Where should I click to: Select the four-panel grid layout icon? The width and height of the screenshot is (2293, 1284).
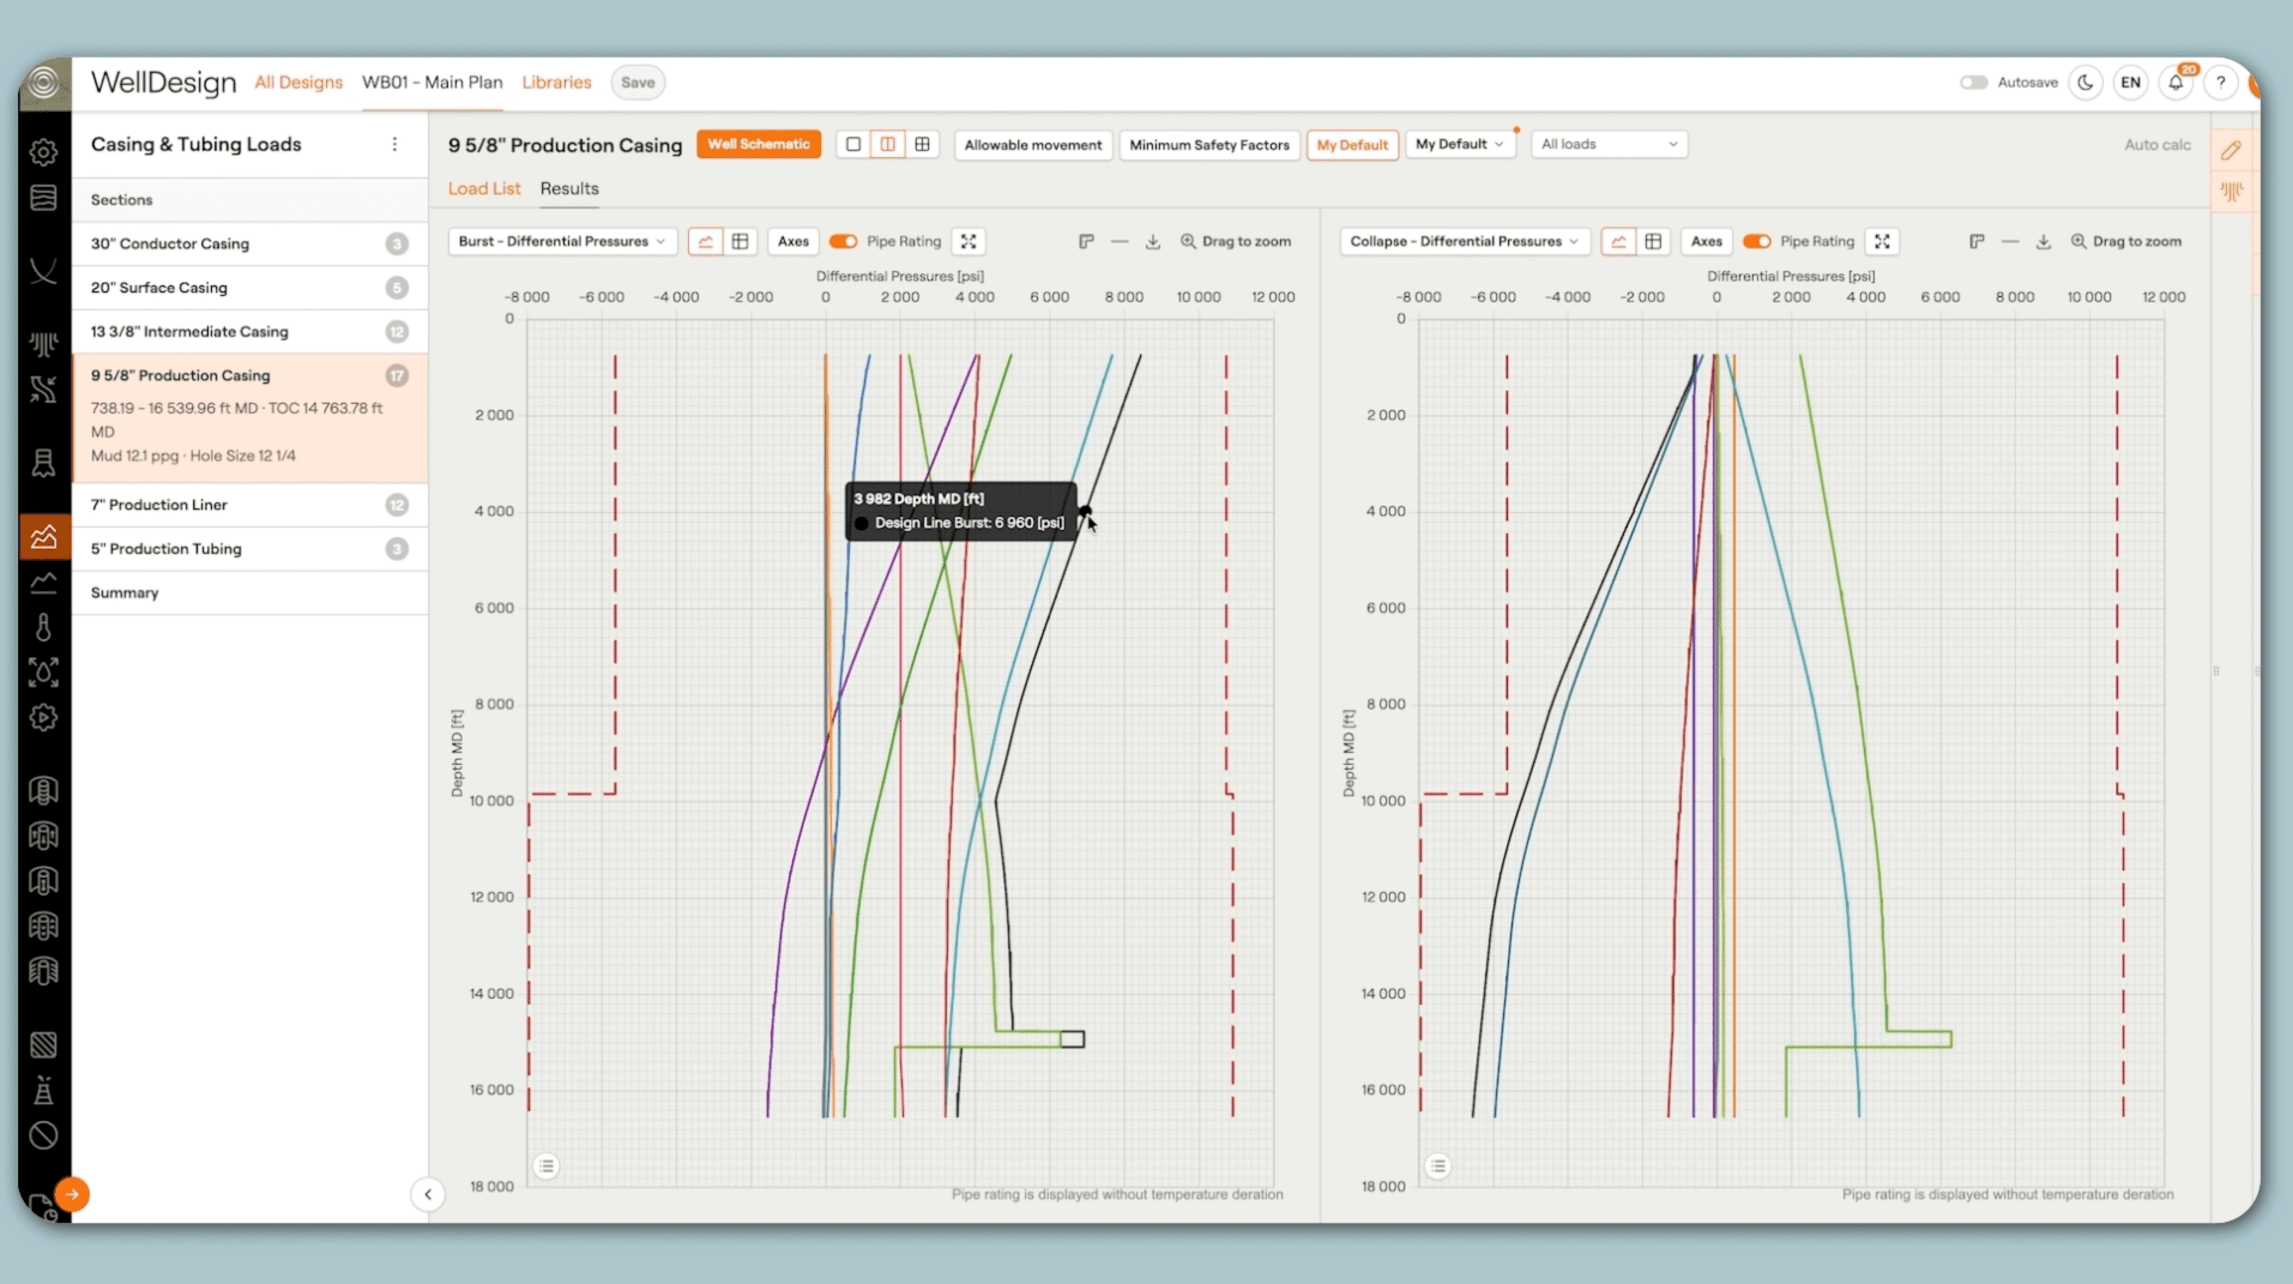coord(922,144)
